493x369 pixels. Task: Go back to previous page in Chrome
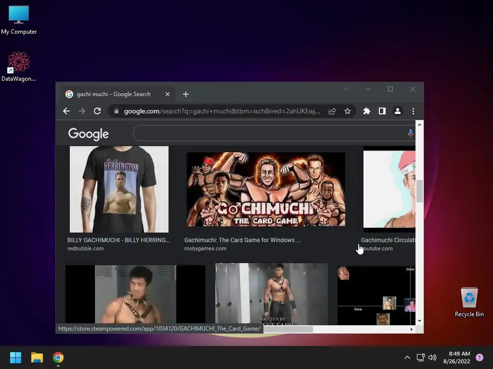(66, 111)
